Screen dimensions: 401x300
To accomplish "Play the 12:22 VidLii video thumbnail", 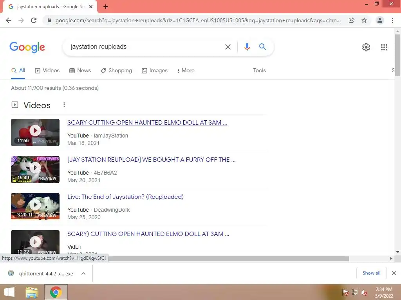I will pos(35,242).
